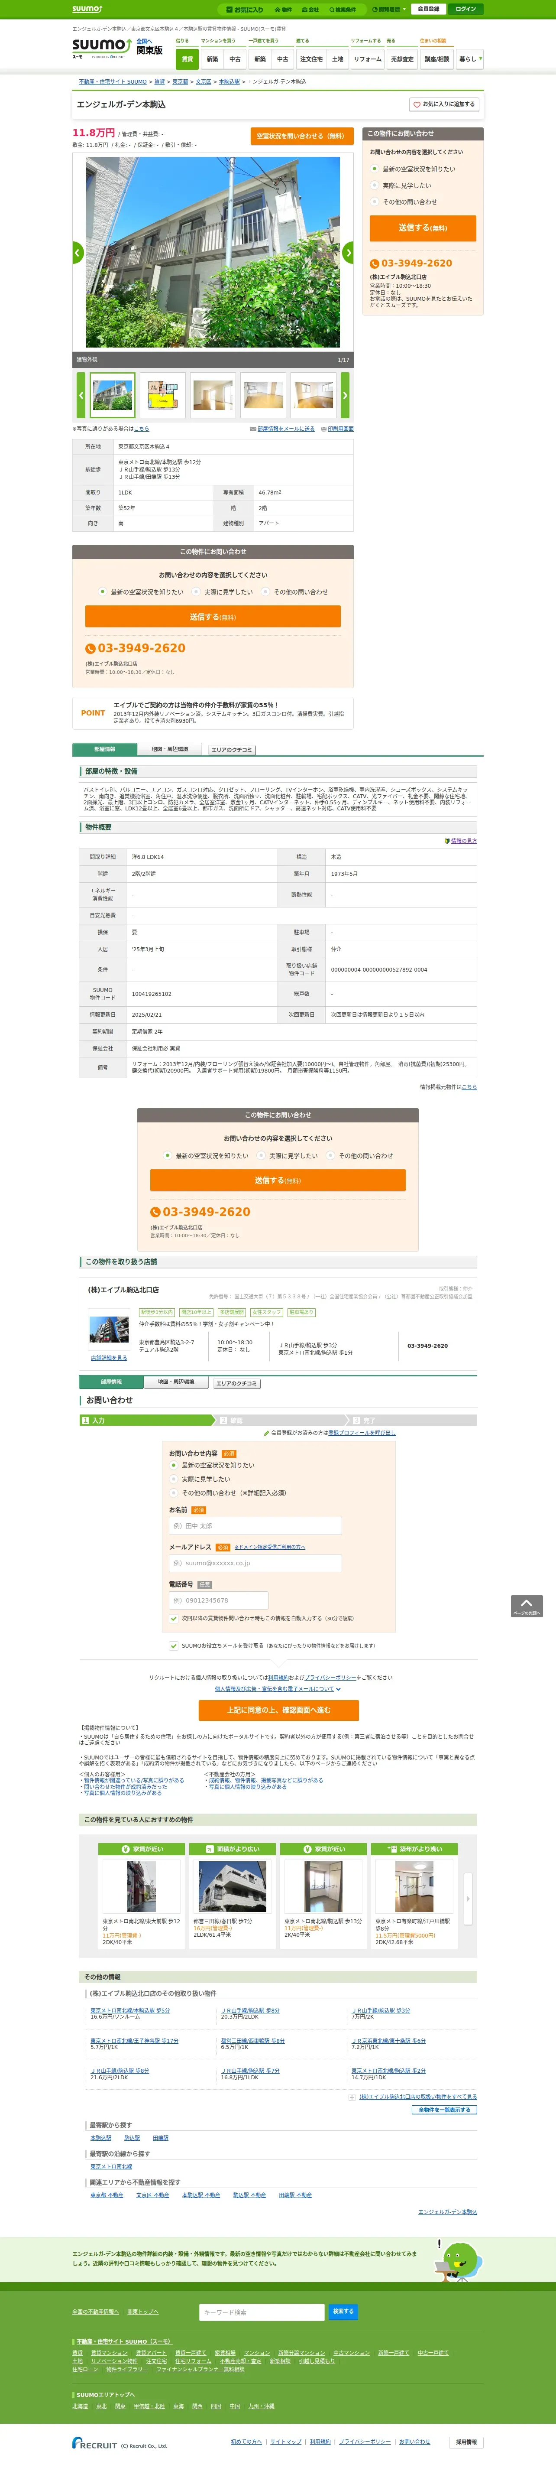Viewport: 556px width, 2468px height.
Task: Select 実際に見学したい radio in right sidebar
Action: pos(374,186)
